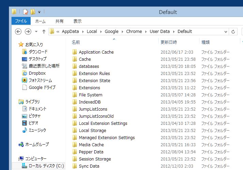Switch to the 共有 ribbon tab
243x170 pixels.
60,21
